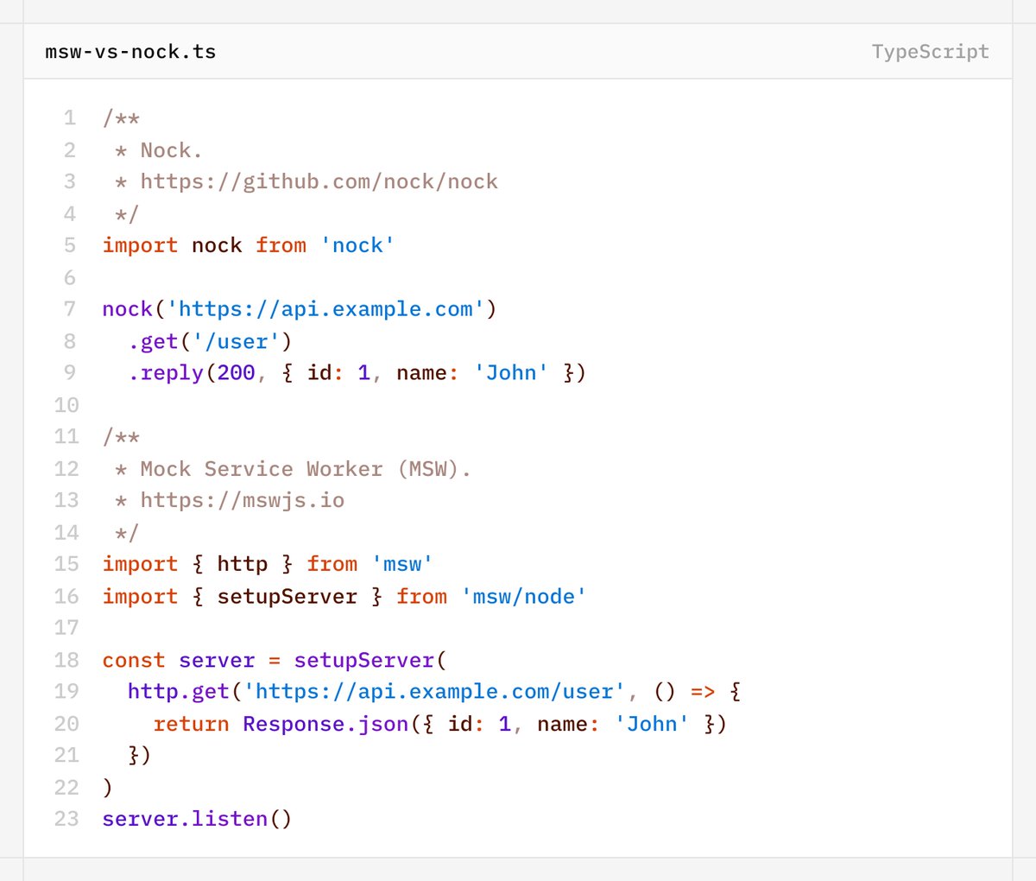This screenshot has width=1036, height=881.
Task: Click the http identifier on line 15
Action: point(243,564)
